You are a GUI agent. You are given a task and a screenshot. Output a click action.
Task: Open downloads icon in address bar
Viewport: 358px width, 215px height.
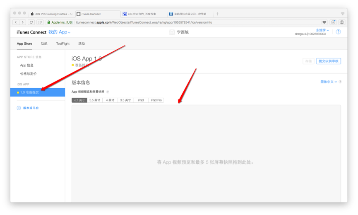pyautogui.click(x=333, y=22)
